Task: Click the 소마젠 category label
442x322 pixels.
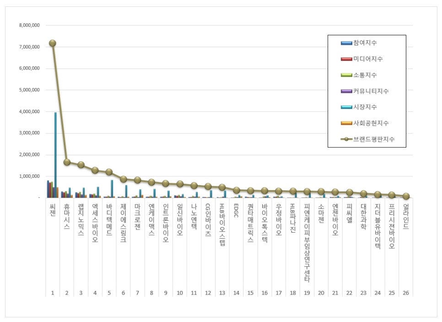Action: coord(321,213)
